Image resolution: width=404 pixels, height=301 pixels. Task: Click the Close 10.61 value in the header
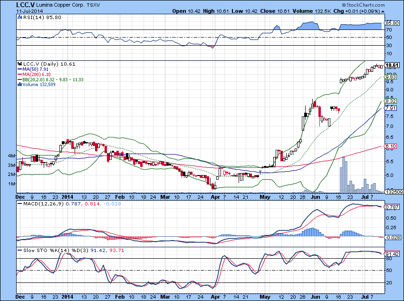pos(275,11)
